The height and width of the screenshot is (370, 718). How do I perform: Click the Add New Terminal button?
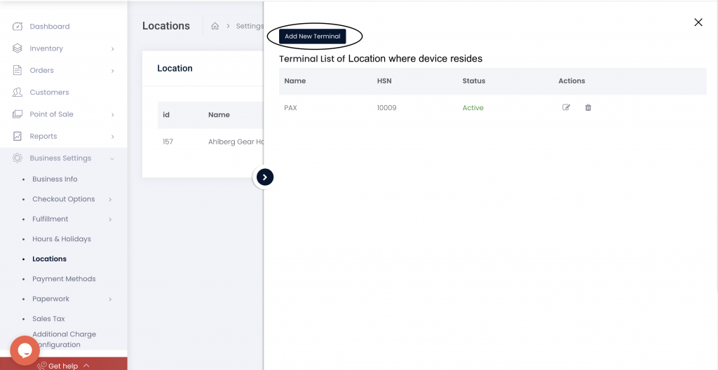click(x=312, y=36)
